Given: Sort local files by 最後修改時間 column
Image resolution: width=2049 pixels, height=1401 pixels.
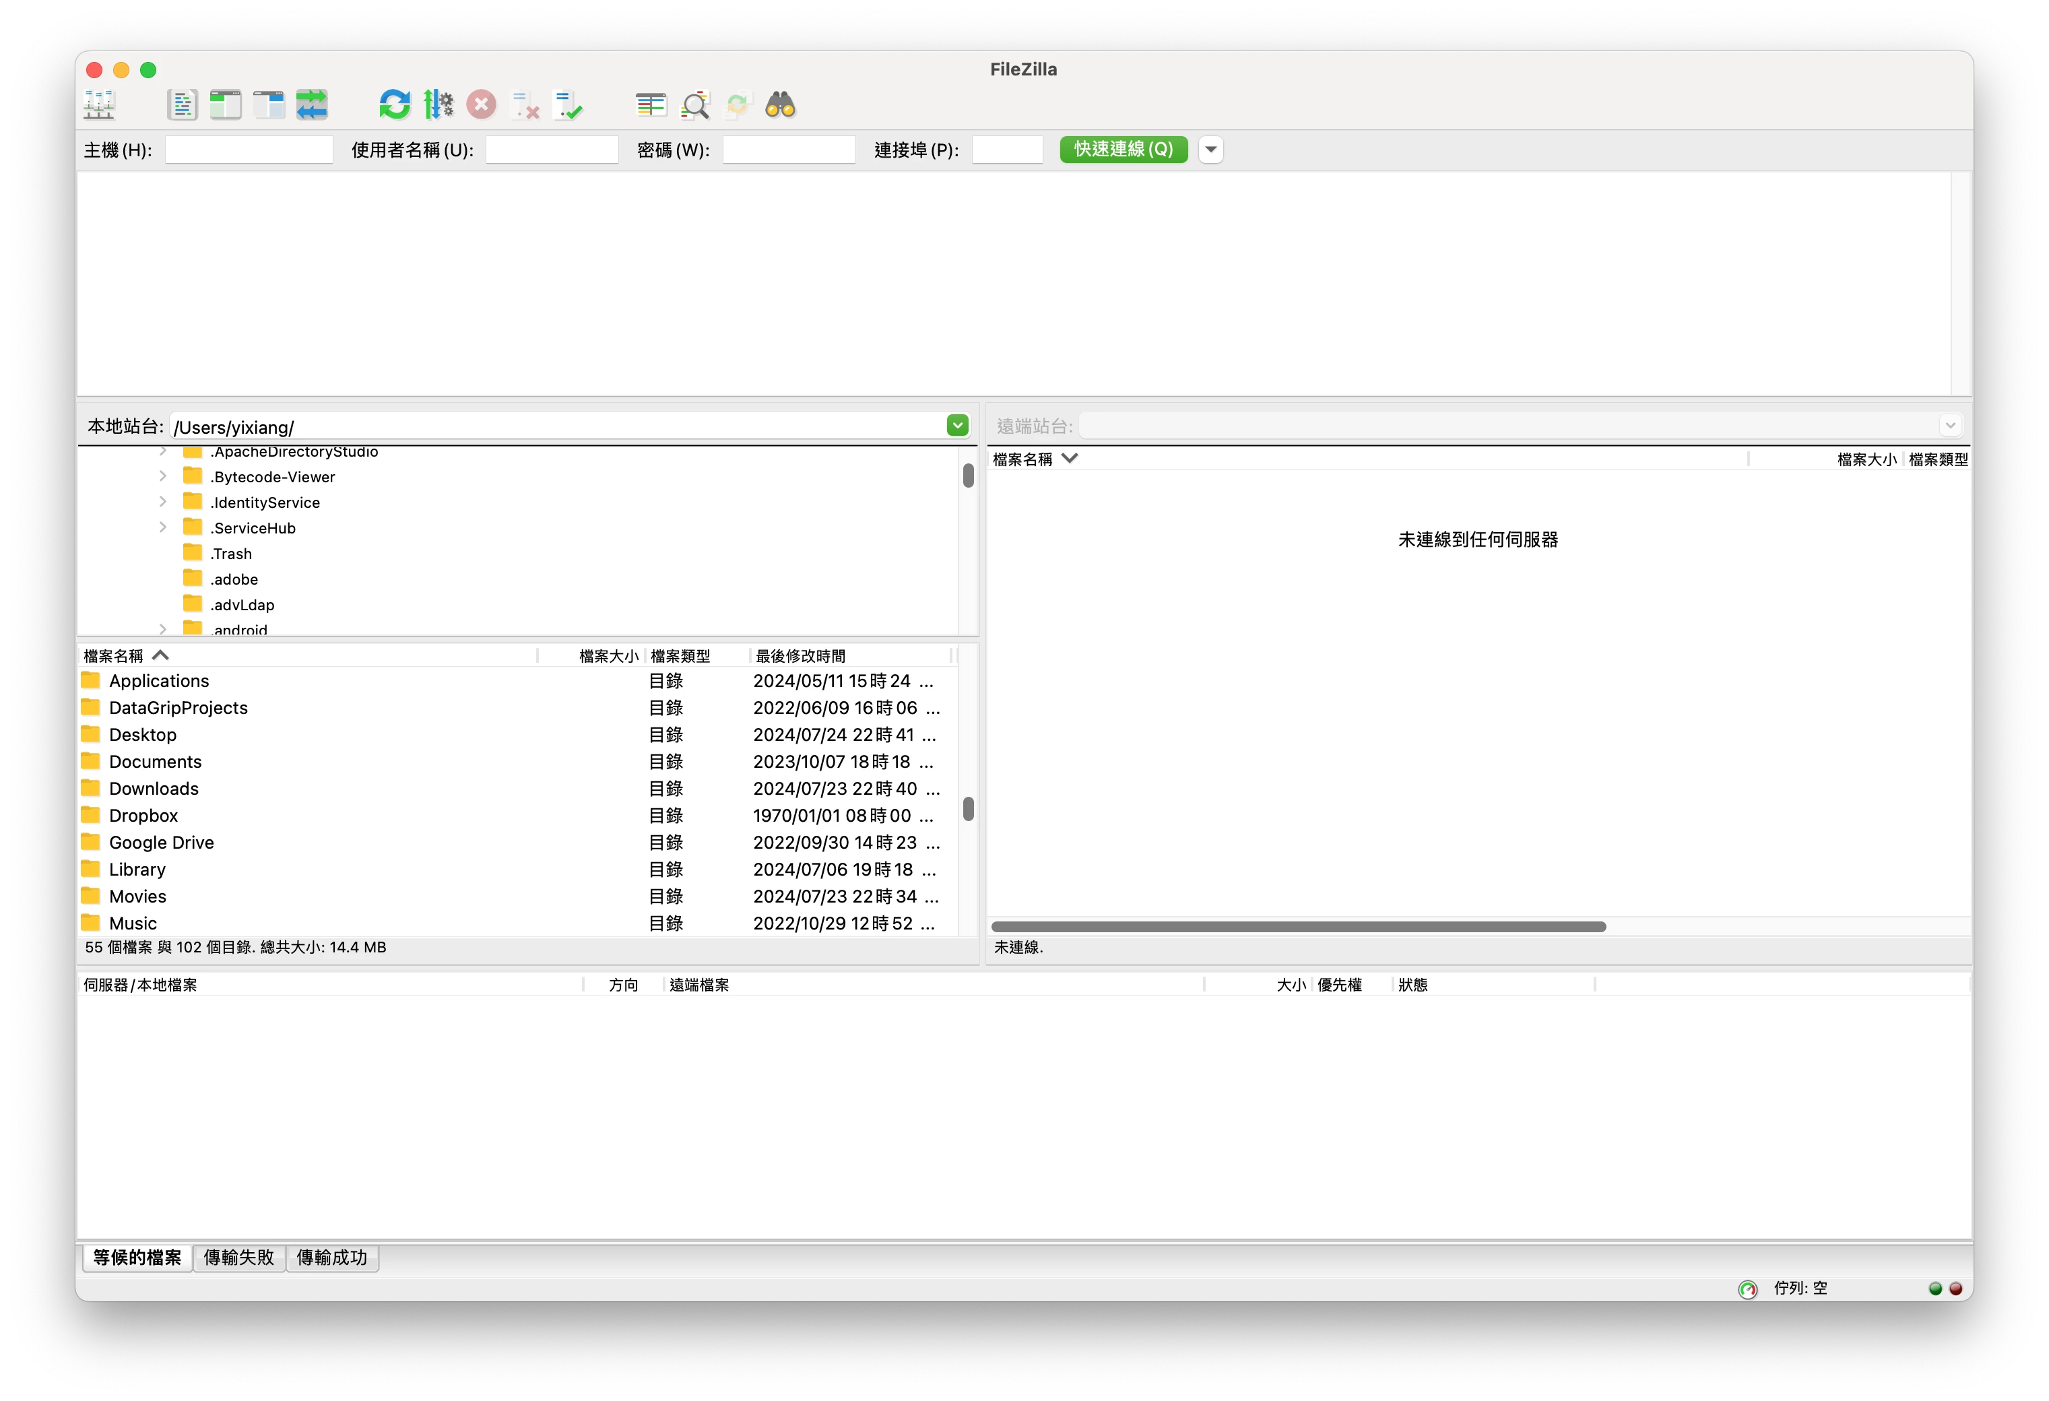Looking at the screenshot, I should coord(851,655).
